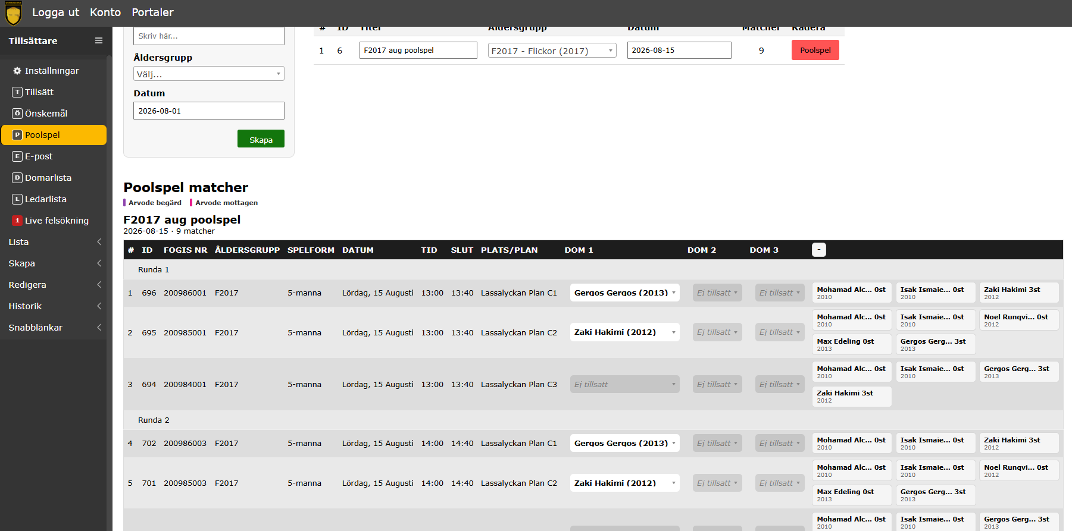Viewport: 1072px width, 531px height.
Task: Click FOGIS number 200986001
Action: (185, 293)
